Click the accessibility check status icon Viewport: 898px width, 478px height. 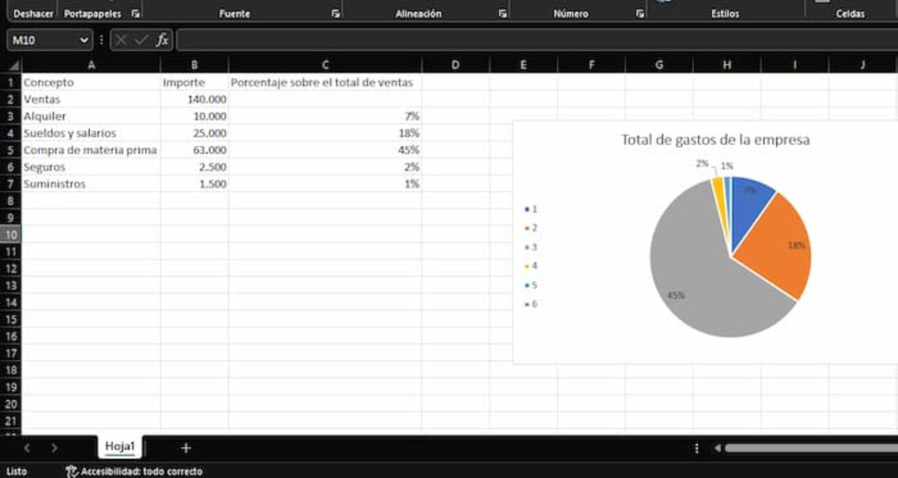pyautogui.click(x=71, y=471)
